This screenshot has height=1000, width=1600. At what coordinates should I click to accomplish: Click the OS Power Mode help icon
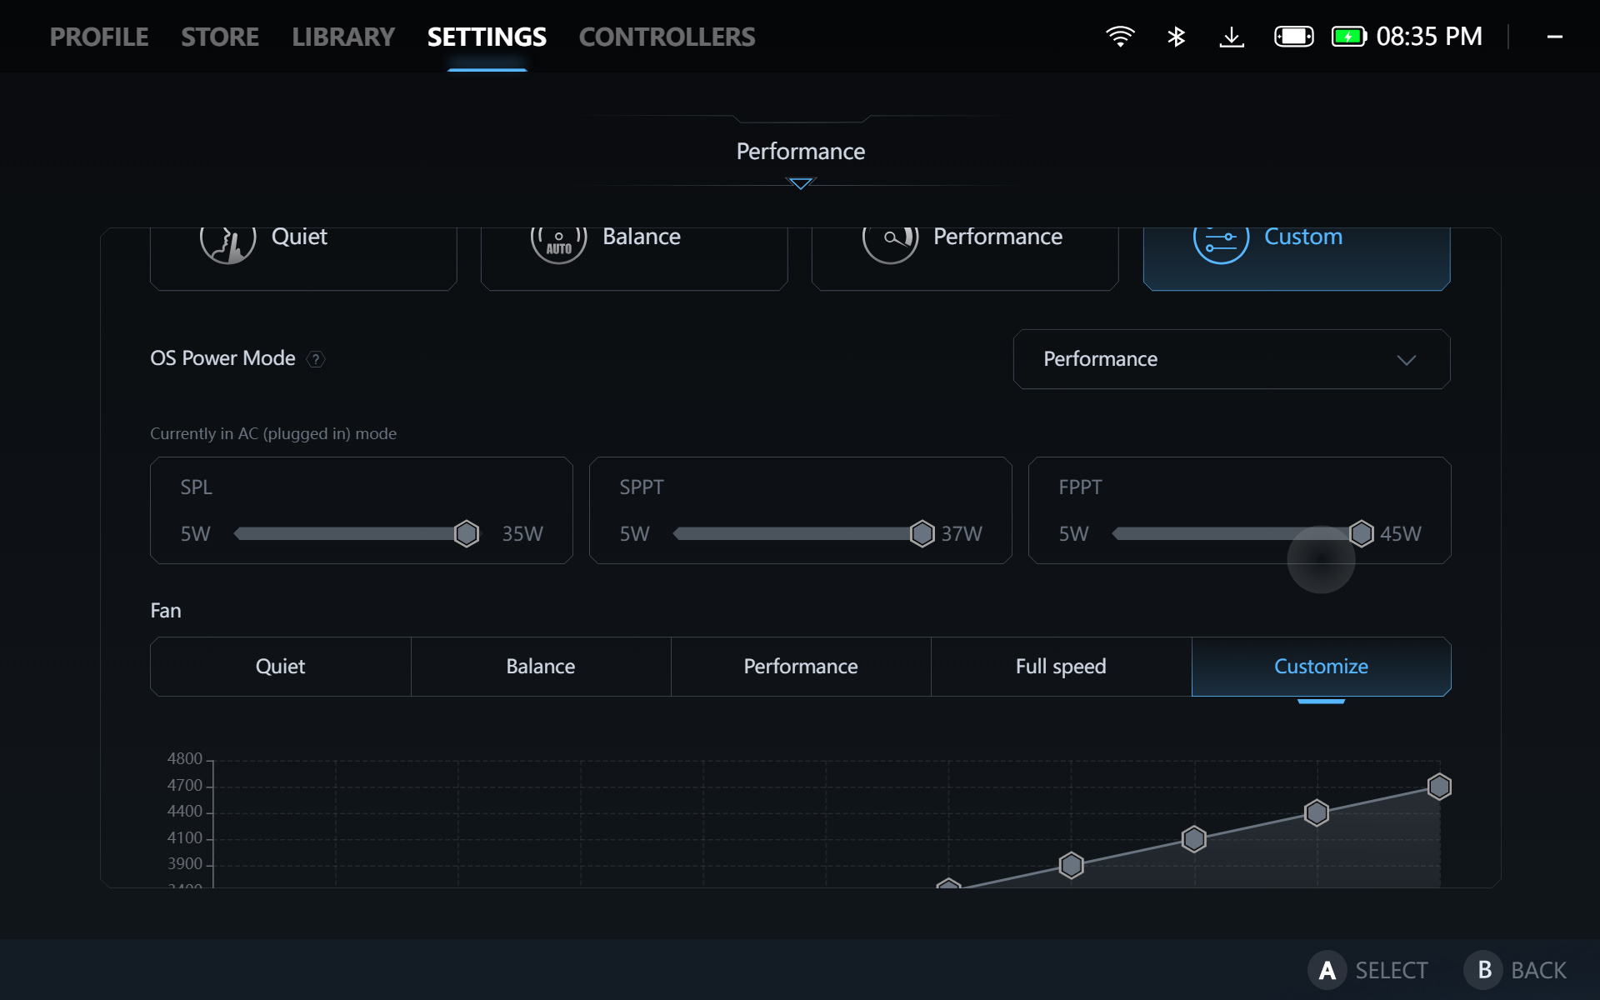316,359
